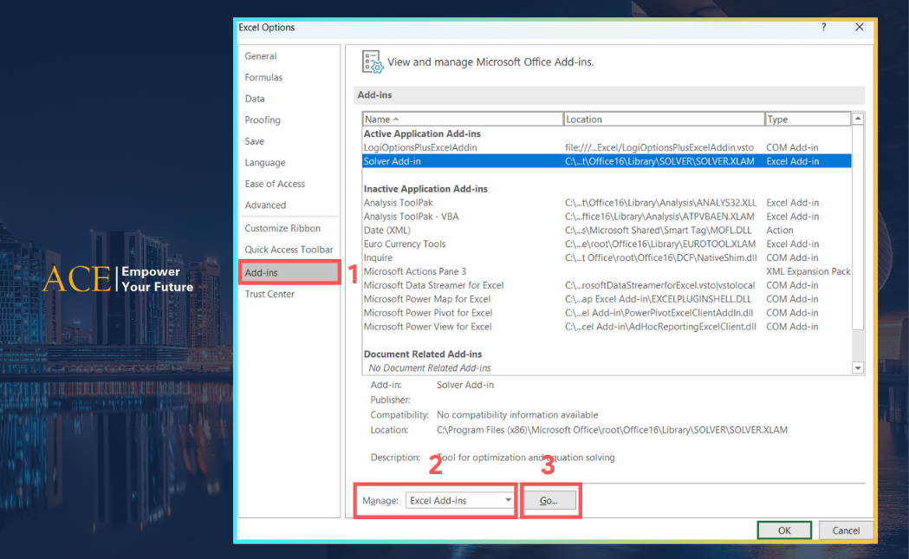Go to Customize Ribbon settings
This screenshot has height=559, width=909.
(282, 229)
